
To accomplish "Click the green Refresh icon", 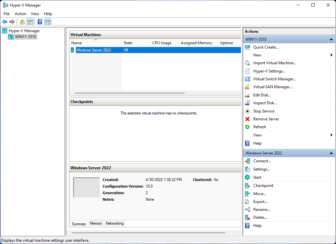I will pyautogui.click(x=247, y=127).
